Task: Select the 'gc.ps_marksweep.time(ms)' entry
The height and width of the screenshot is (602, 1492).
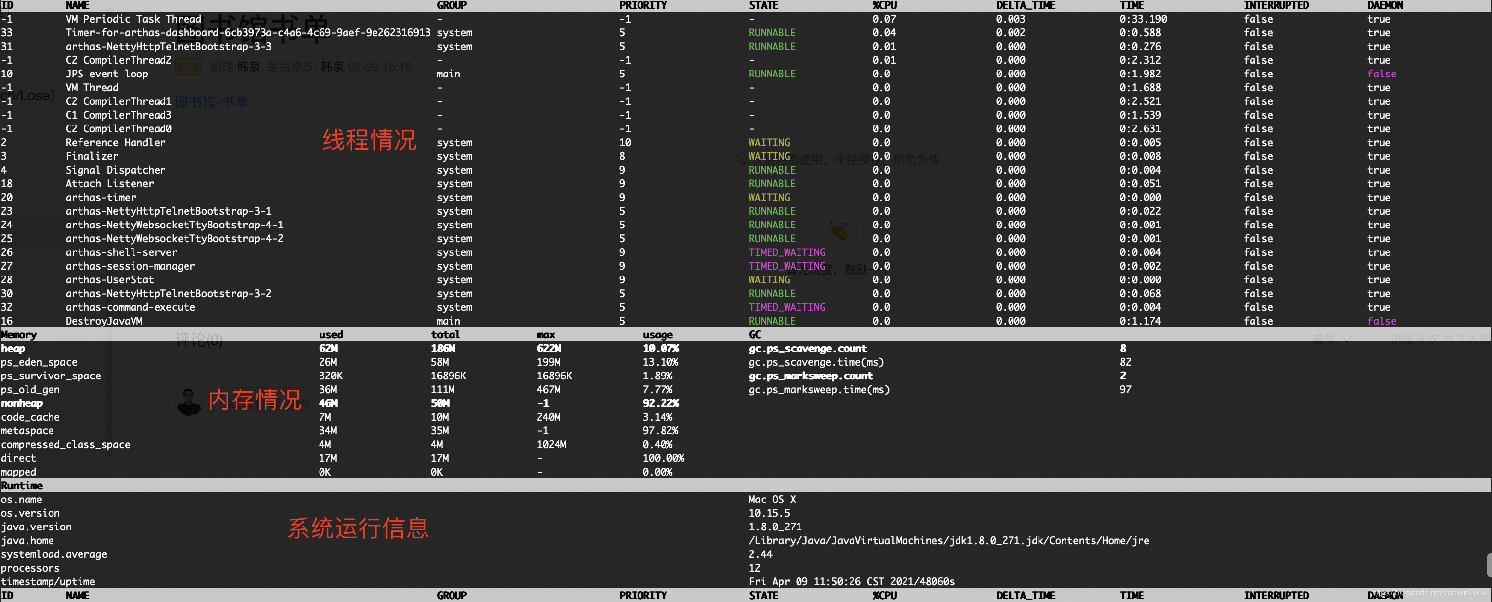Action: [x=819, y=390]
